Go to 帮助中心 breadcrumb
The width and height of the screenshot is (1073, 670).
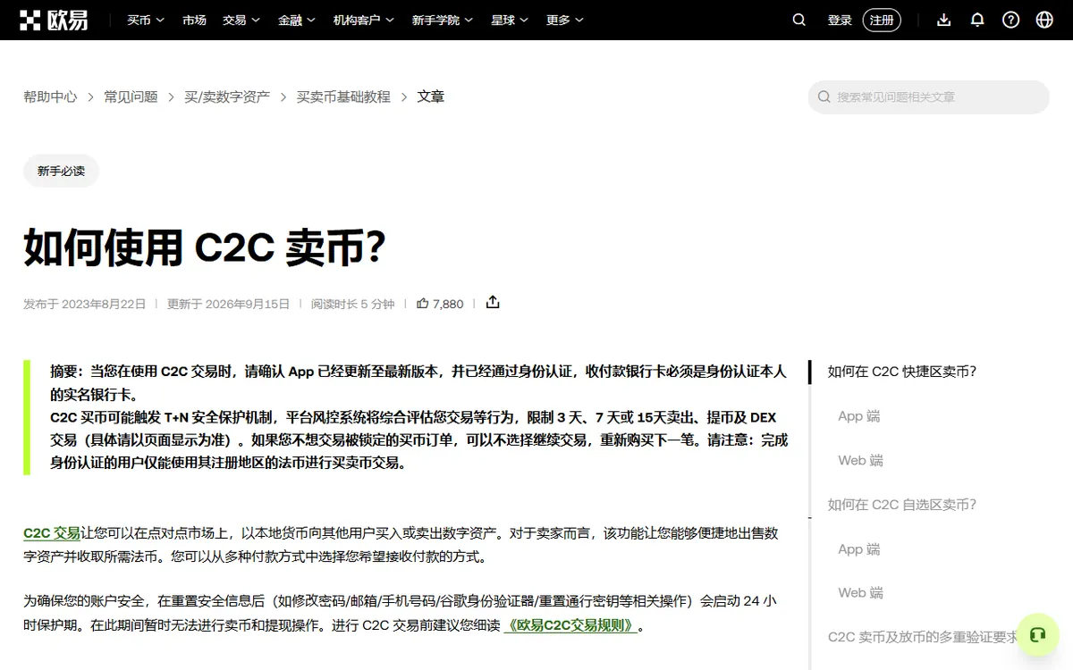coord(50,96)
